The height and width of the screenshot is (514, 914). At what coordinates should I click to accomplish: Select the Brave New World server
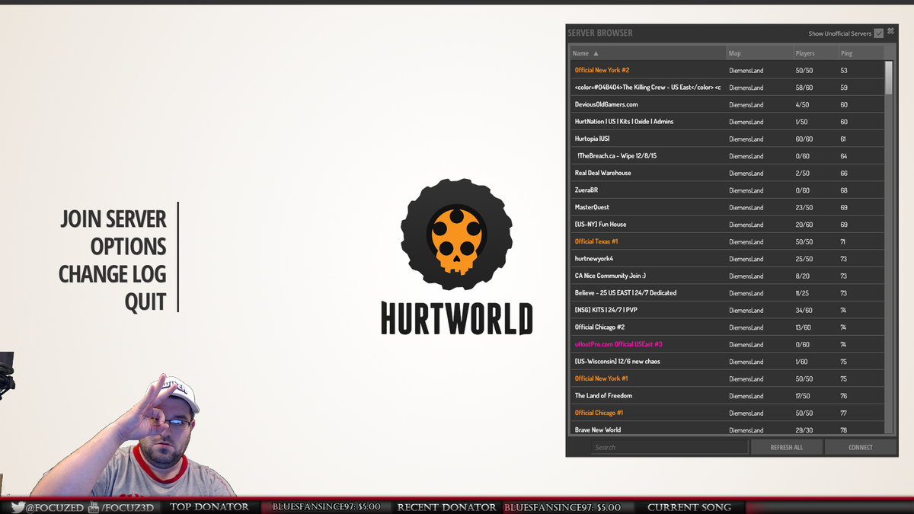pyautogui.click(x=727, y=429)
